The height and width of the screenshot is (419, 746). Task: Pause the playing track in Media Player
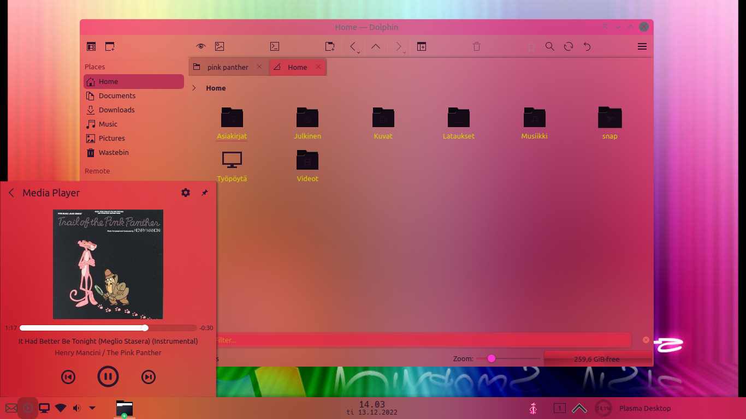pyautogui.click(x=108, y=376)
